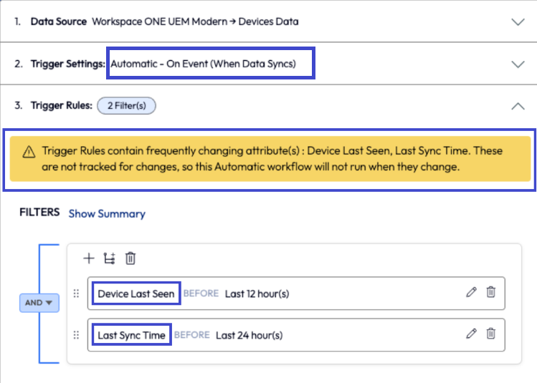Image resolution: width=537 pixels, height=383 pixels.
Task: Click the FILTERS label
Action: pos(39,213)
